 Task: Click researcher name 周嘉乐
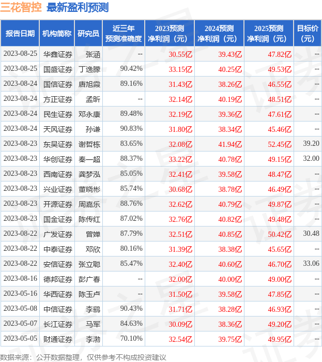[89, 205]
